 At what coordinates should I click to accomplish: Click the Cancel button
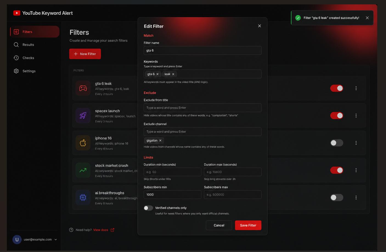pos(219,225)
